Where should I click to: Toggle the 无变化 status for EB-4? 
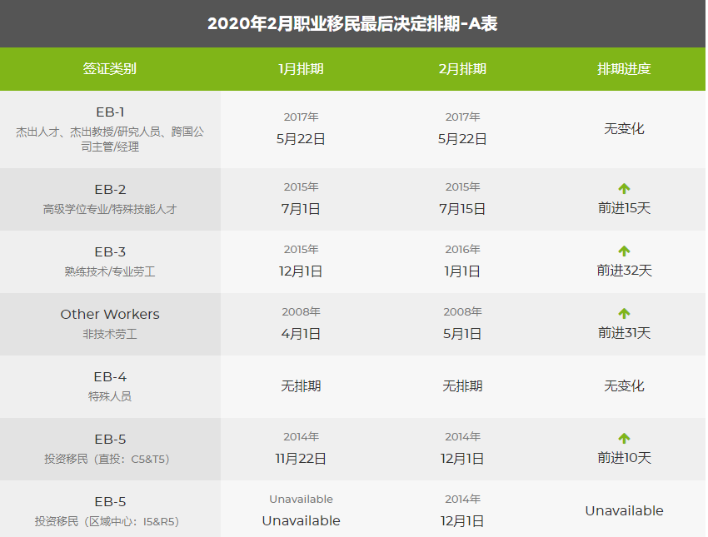pyautogui.click(x=624, y=386)
